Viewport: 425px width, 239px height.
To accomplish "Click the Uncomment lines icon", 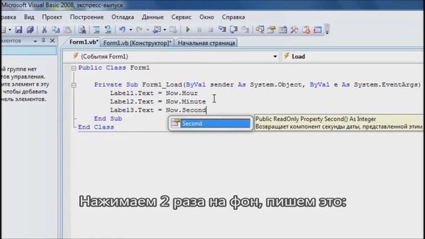I will point(108,29).
